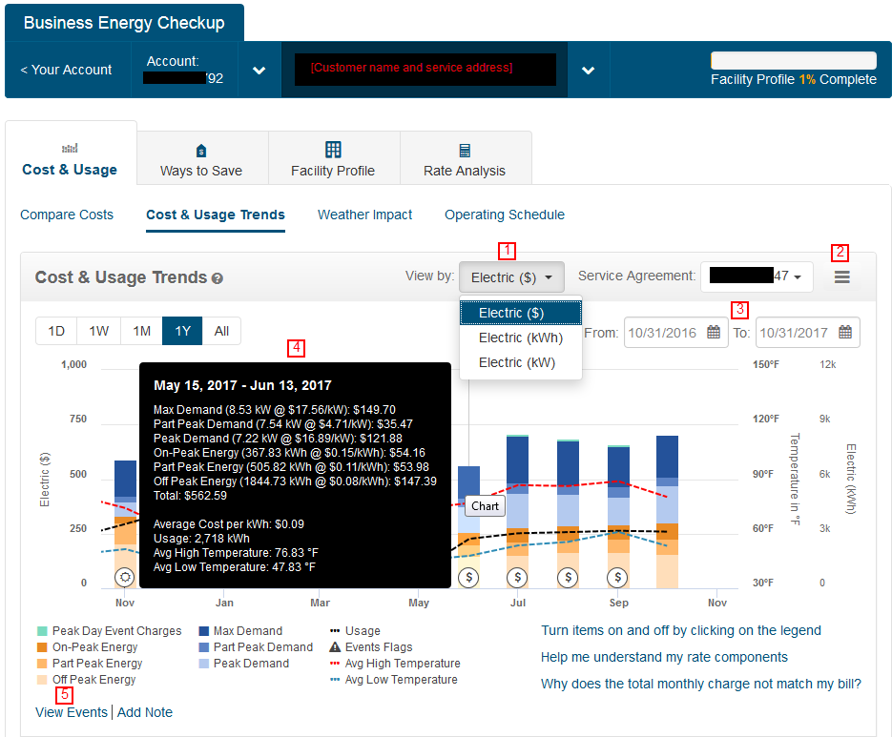
Task: Open the Rate Analysis calculator tab
Action: click(465, 151)
